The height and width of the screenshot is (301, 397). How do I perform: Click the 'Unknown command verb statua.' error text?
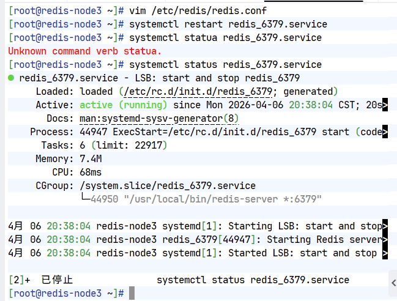[85, 51]
